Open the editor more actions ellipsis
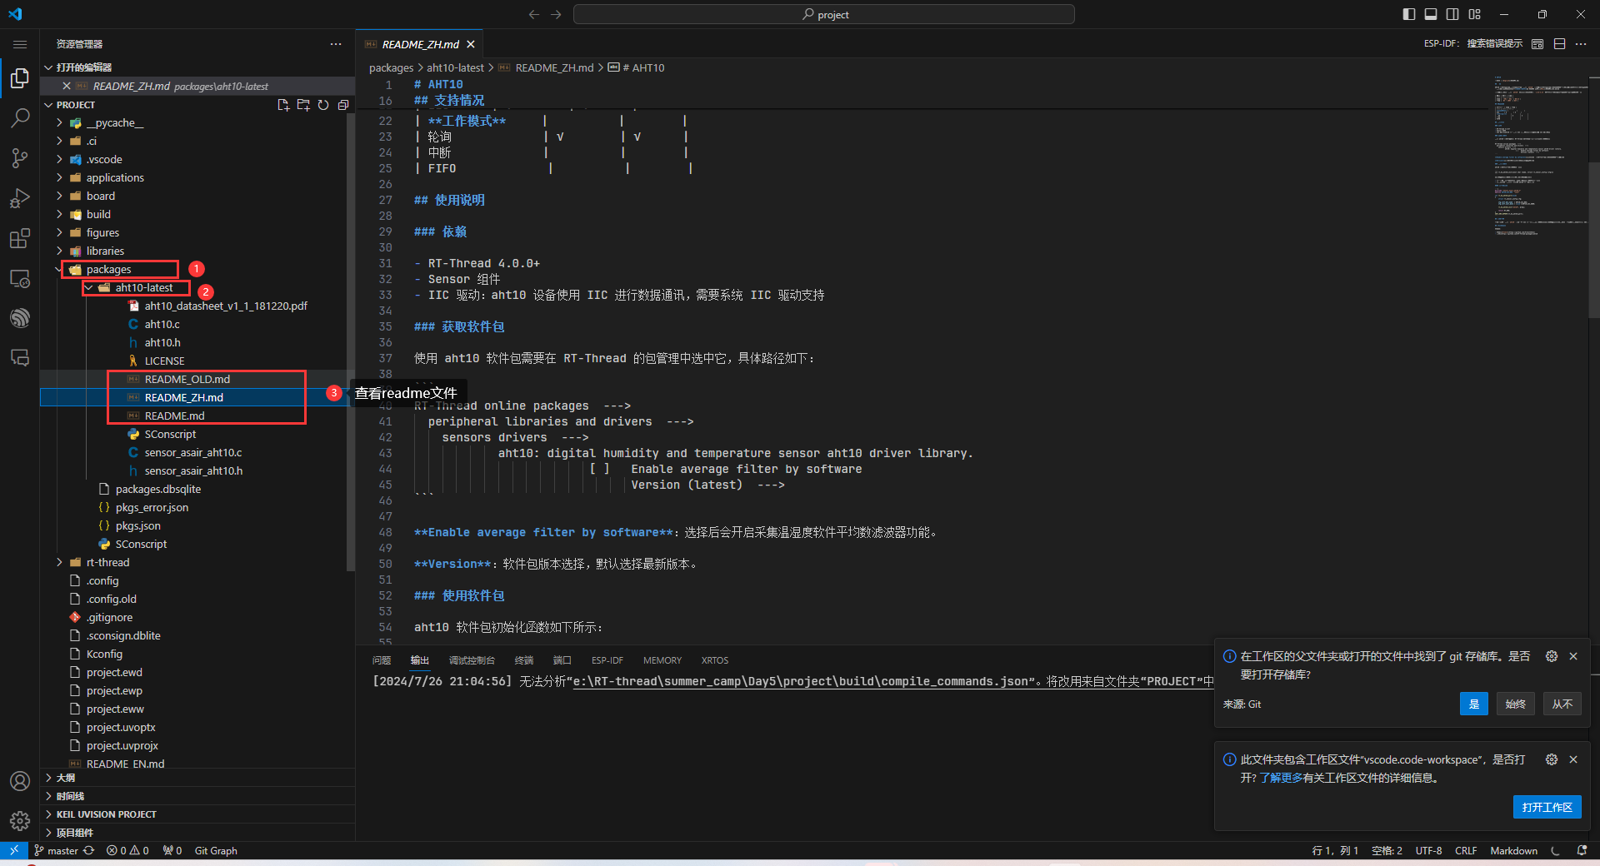This screenshot has height=866, width=1600. [x=1581, y=44]
